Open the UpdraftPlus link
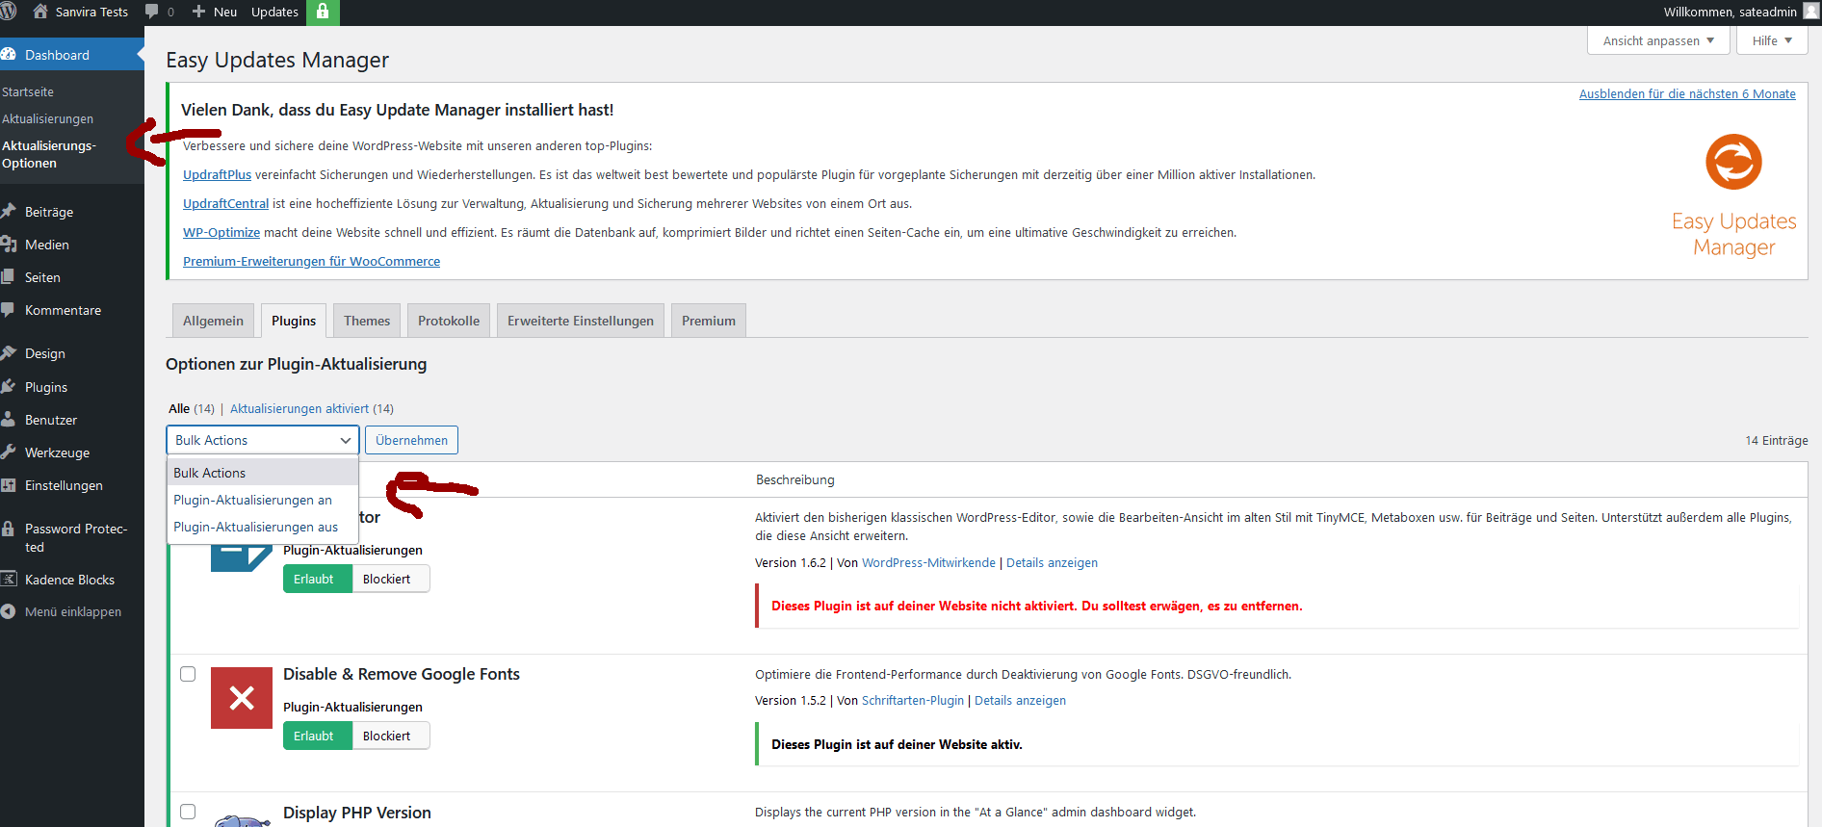Screen dimensions: 1822x827 [x=217, y=174]
